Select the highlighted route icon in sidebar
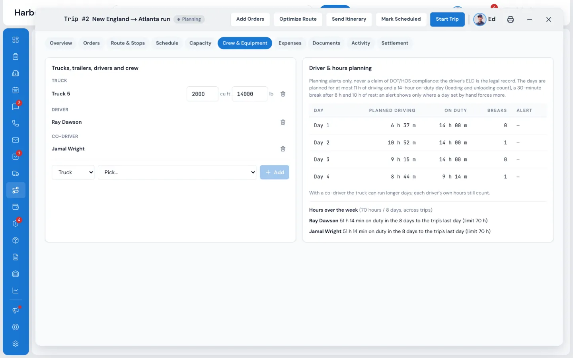The image size is (573, 358). [x=16, y=190]
